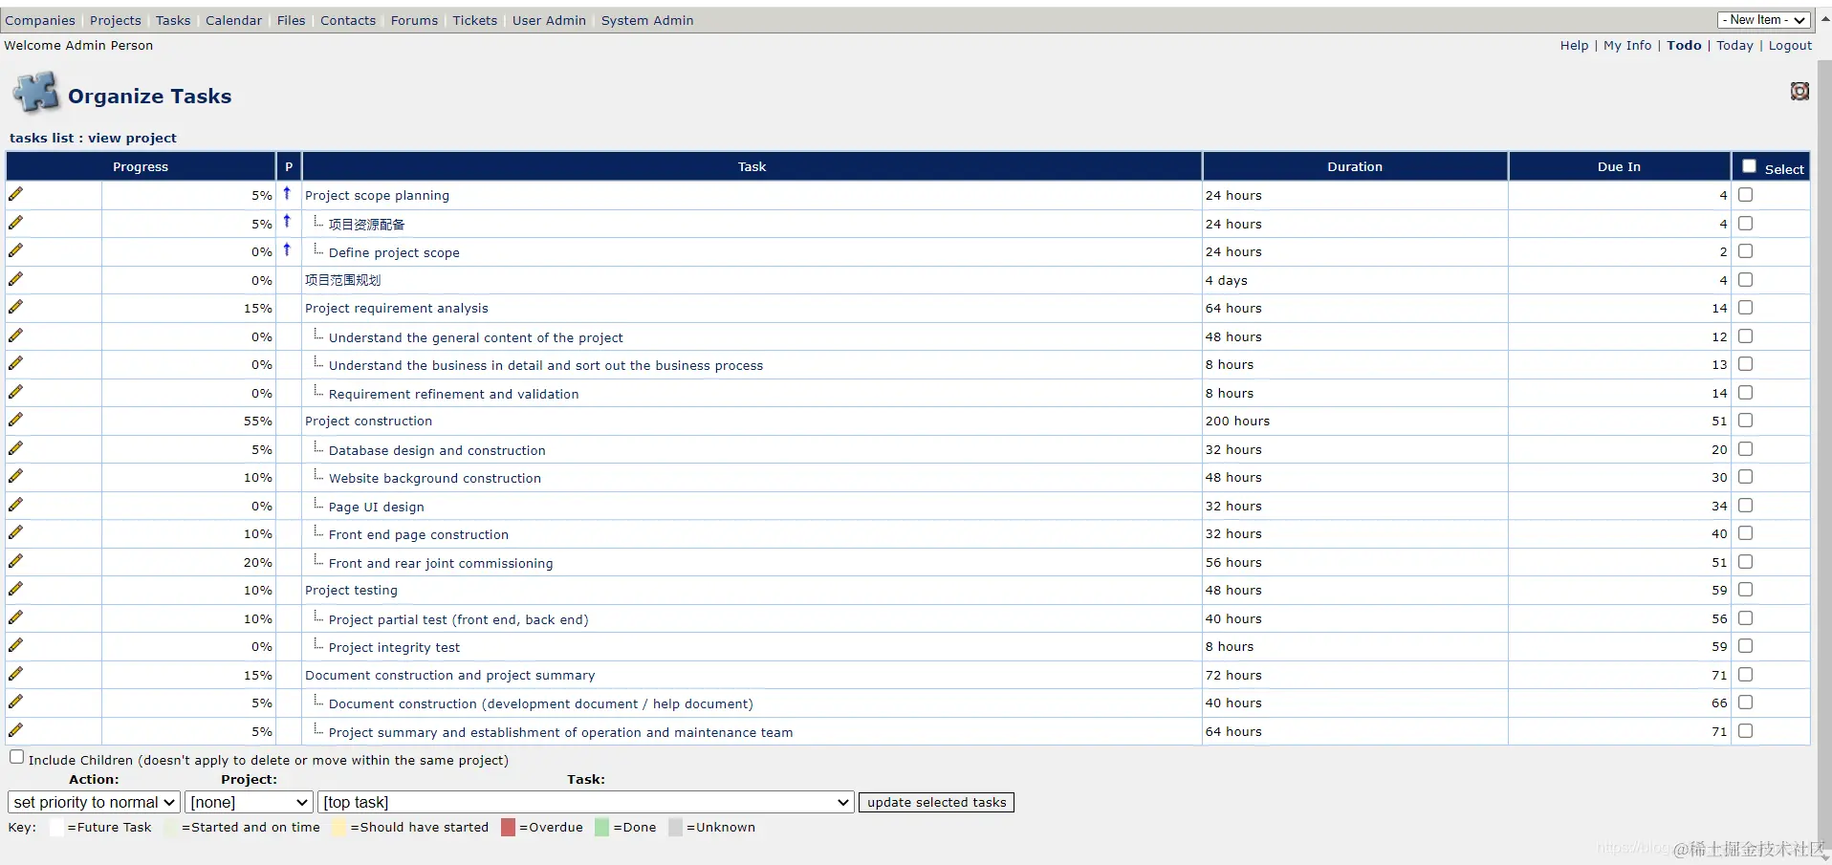Click the priority arrow for Project scope planning
Screen dimensions: 1832x865
287,193
